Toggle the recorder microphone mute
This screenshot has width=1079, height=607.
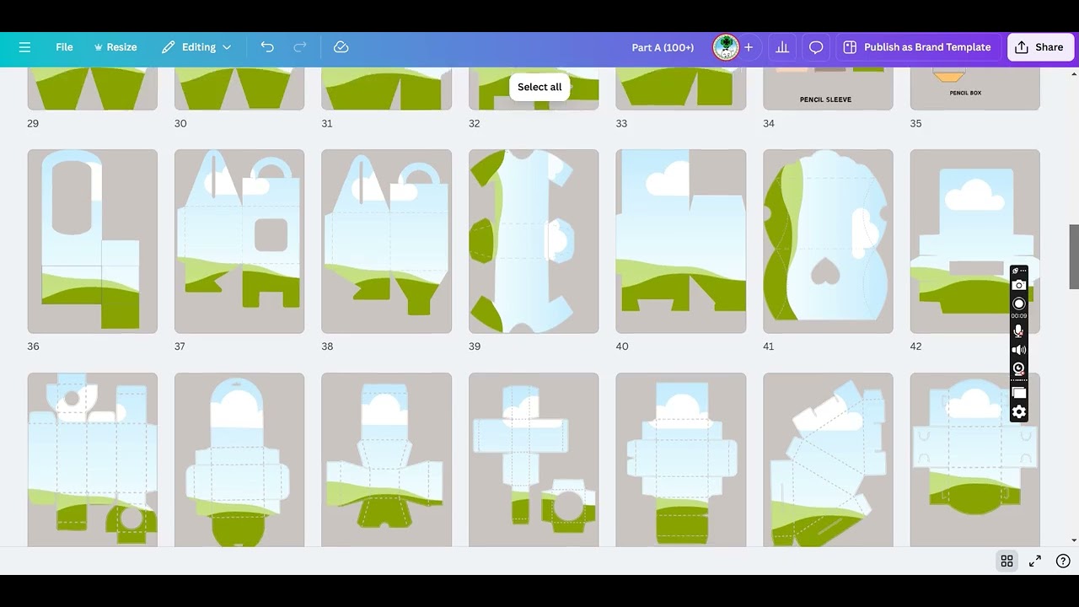point(1019,330)
